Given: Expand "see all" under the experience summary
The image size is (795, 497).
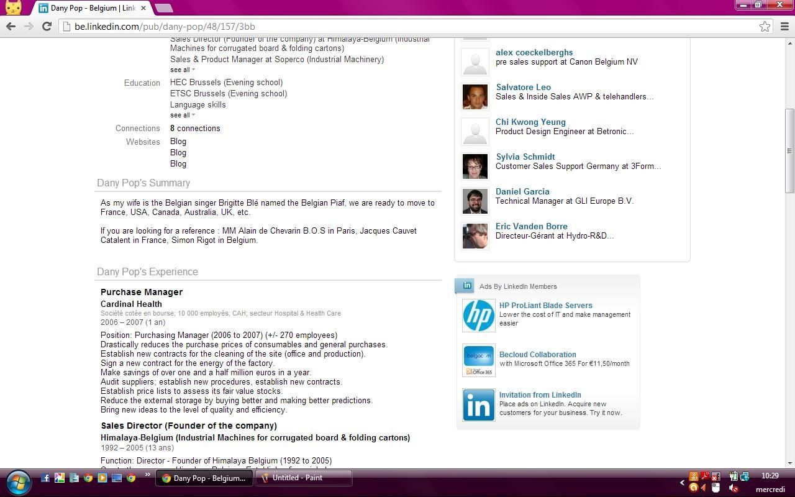Looking at the screenshot, I should [x=179, y=70].
